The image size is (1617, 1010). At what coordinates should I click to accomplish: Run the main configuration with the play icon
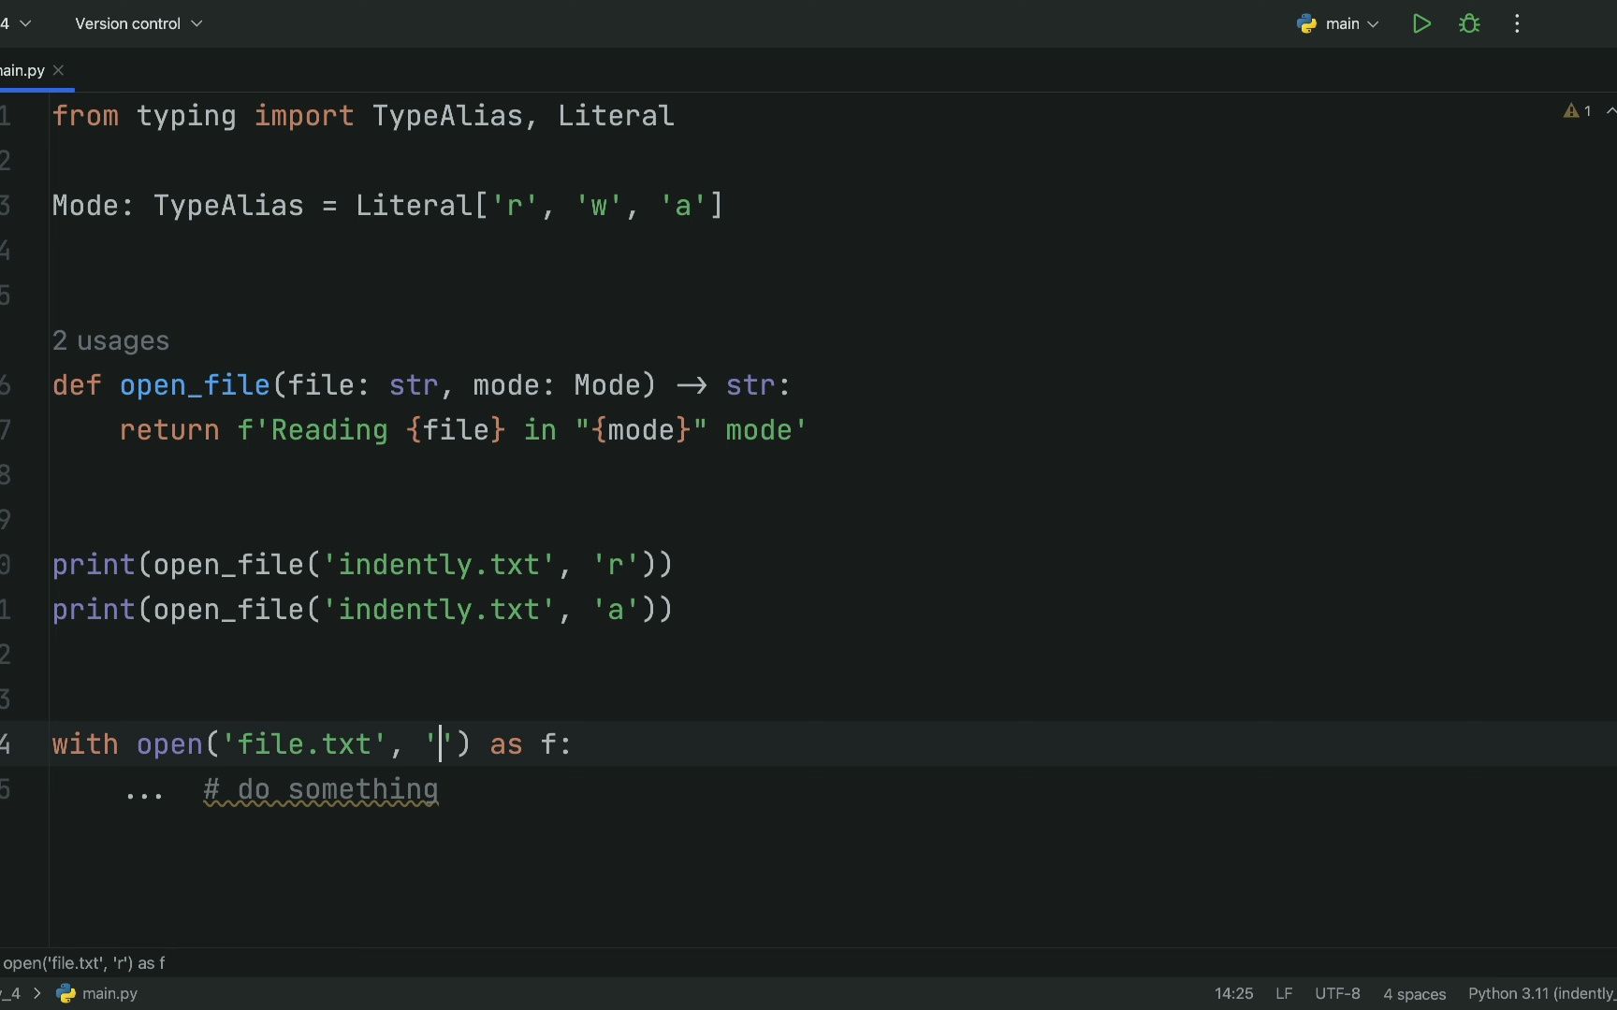click(x=1421, y=24)
